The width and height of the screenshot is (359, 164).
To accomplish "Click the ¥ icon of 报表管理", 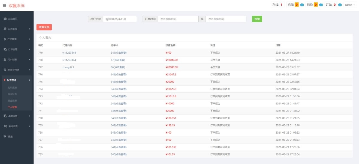I will (4, 80).
